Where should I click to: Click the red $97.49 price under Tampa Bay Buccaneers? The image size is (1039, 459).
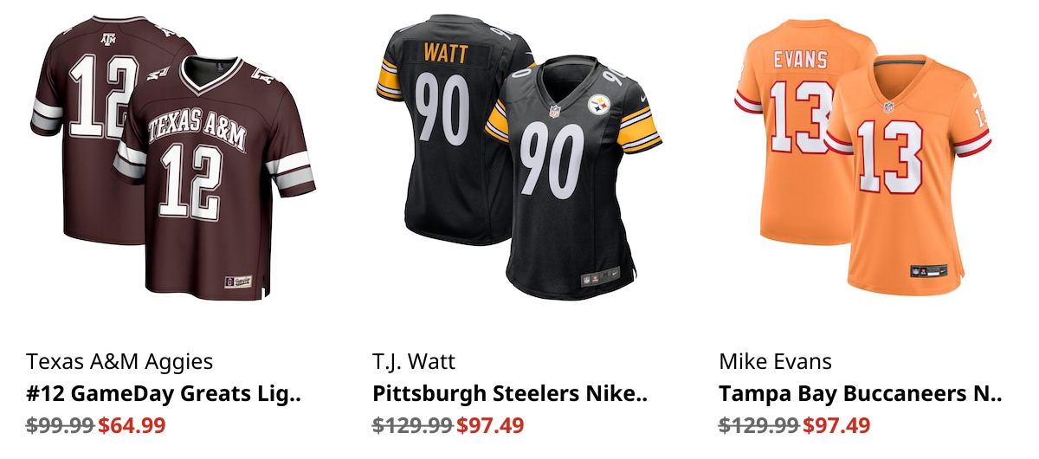click(x=836, y=425)
